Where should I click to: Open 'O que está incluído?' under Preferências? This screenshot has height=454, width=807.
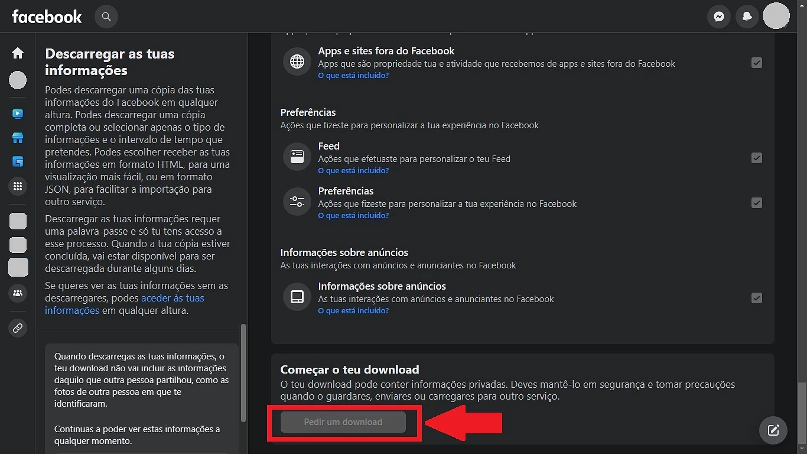coord(353,216)
